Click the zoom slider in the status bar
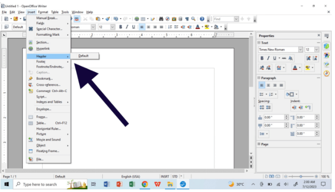Image resolution: width=335 pixels, height=192 pixels. coord(301,177)
